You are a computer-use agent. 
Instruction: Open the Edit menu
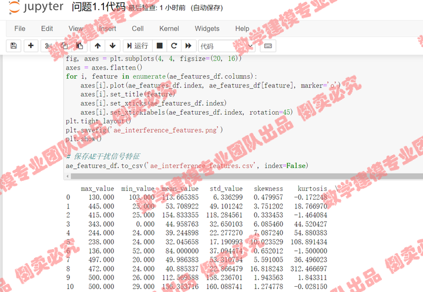(47, 28)
